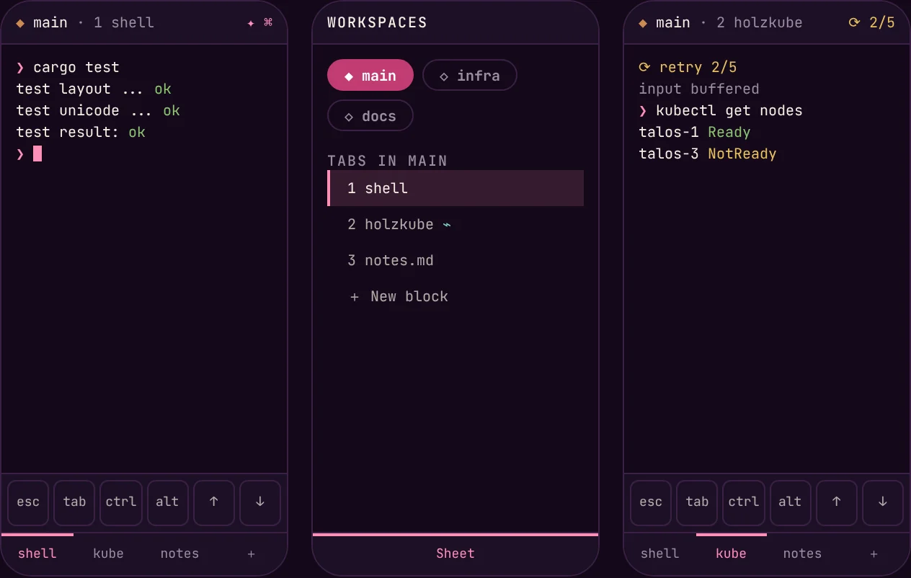Select active shell tab in left panel
Screen dimensions: 911x578
click(x=37, y=553)
